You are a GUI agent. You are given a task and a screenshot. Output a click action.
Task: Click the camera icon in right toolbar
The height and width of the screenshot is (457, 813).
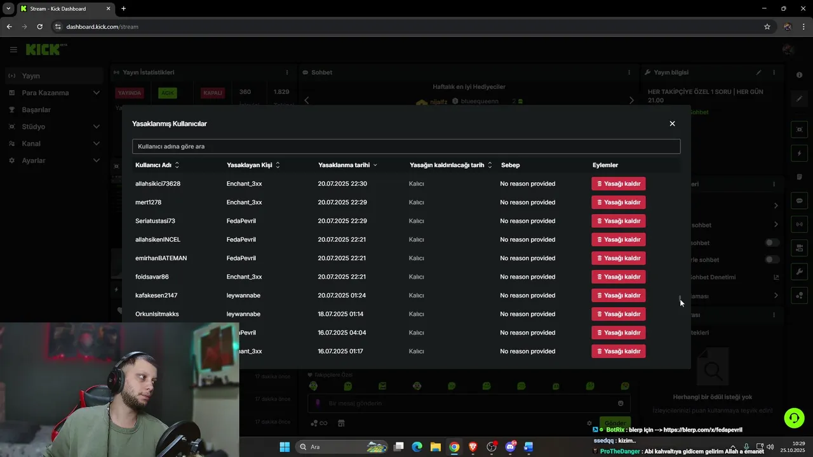coord(799,248)
